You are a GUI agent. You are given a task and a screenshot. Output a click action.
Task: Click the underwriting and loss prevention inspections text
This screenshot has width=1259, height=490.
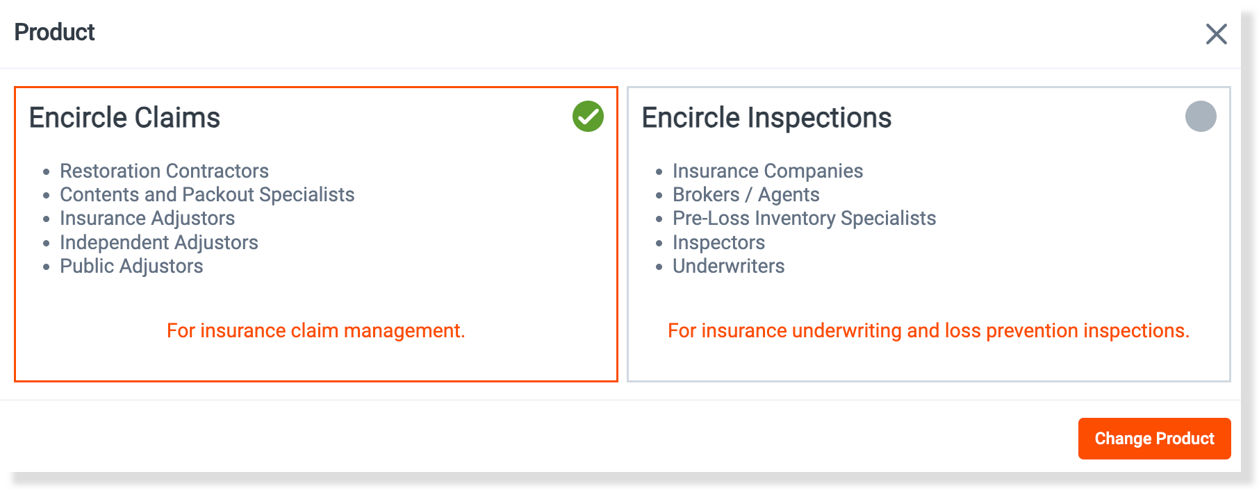coord(928,330)
